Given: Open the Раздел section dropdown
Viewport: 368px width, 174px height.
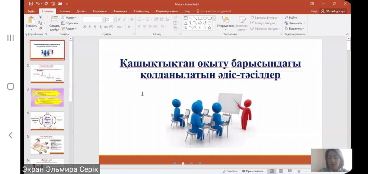Looking at the screenshot, I should 69,28.
